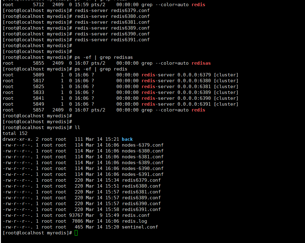Select the redis.conf file name

click(136, 215)
